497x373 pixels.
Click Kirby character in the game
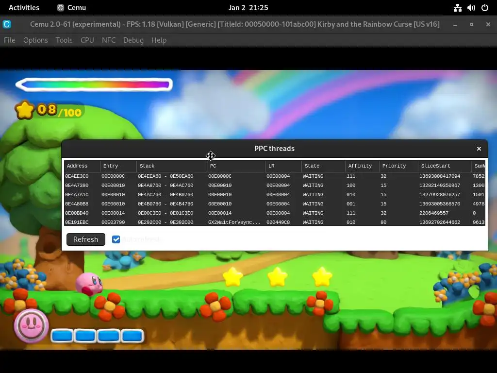point(89,283)
